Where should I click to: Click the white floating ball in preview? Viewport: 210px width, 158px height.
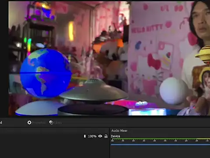(174, 91)
